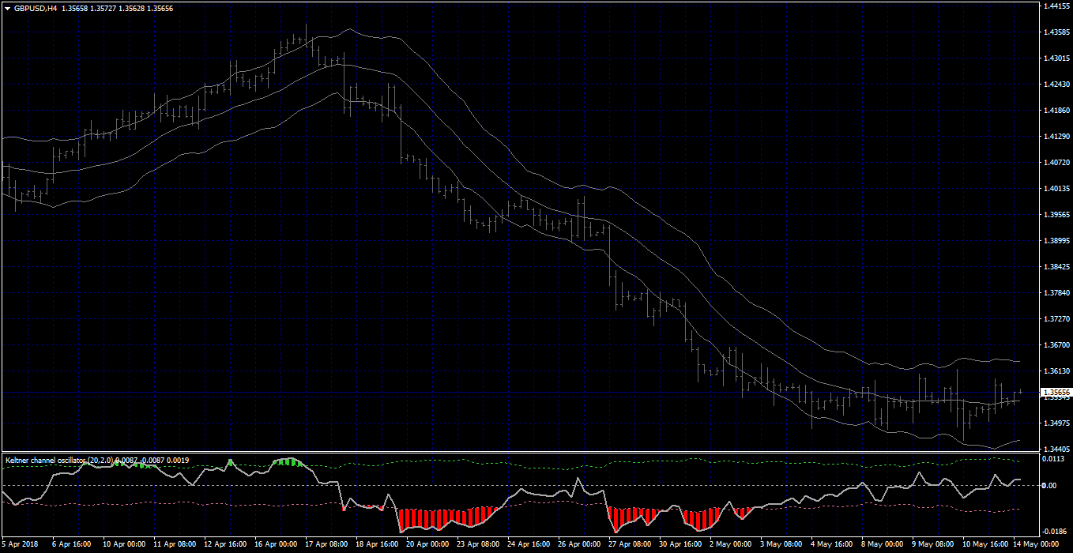Image resolution: width=1073 pixels, height=553 pixels.
Task: Click the current price tag 1.35656
Action: [1056, 392]
